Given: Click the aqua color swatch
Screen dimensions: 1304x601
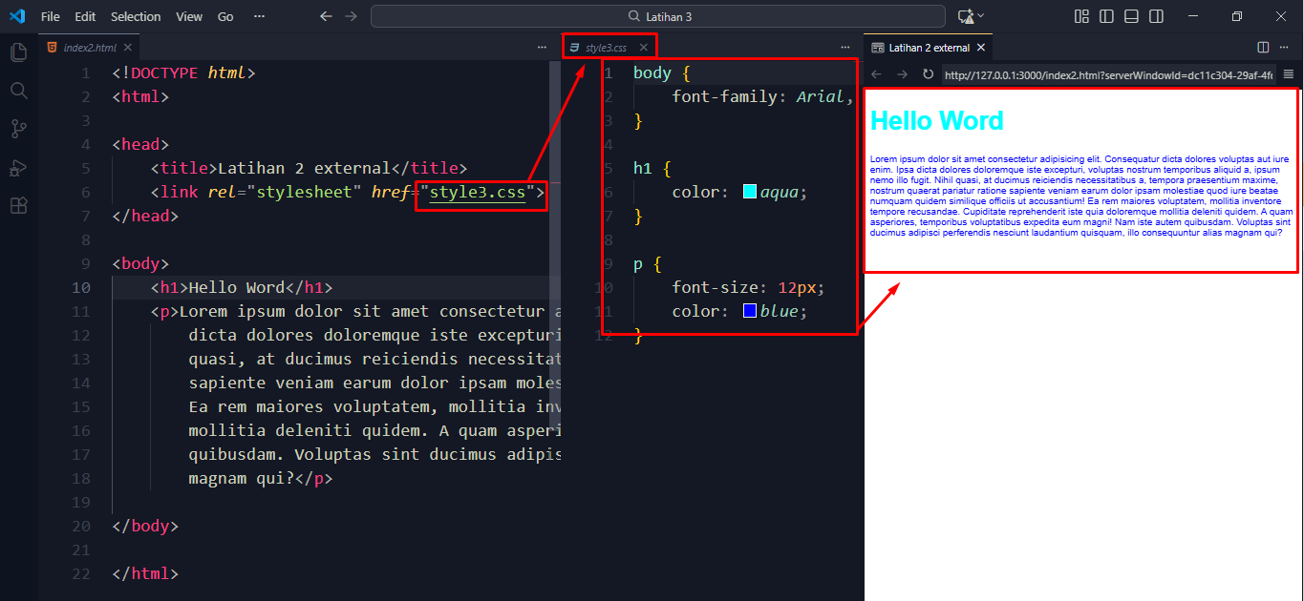Looking at the screenshot, I should [x=750, y=192].
